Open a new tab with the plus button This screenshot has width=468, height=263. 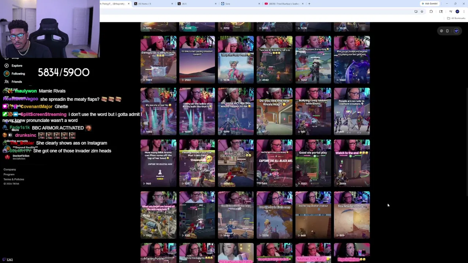(x=309, y=4)
